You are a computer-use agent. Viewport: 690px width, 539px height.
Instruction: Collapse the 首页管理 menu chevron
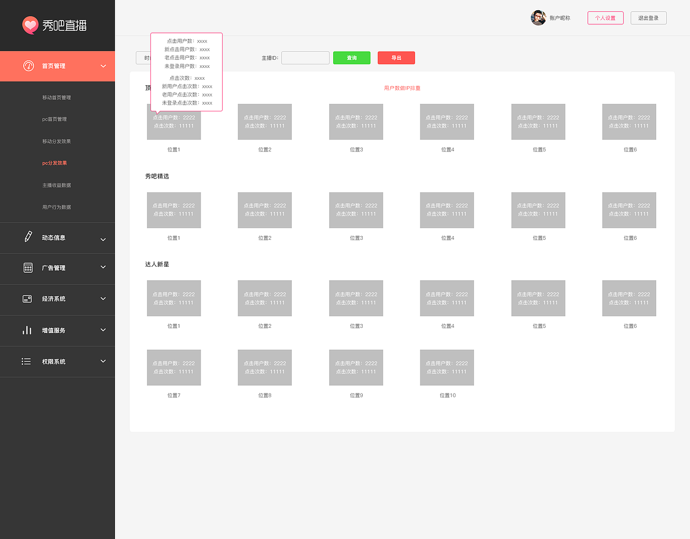[103, 66]
